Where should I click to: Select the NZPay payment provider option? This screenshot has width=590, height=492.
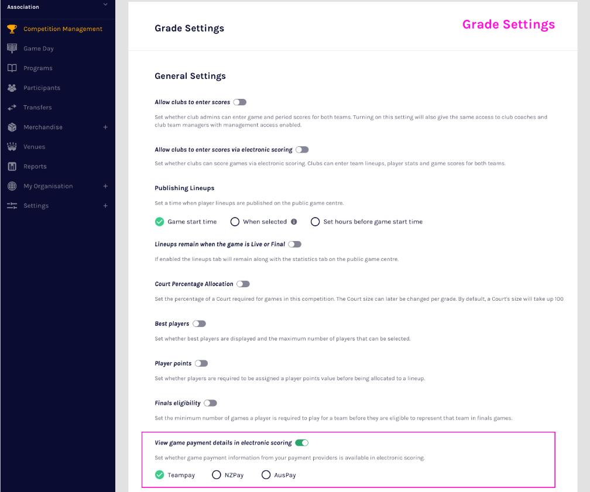[217, 475]
